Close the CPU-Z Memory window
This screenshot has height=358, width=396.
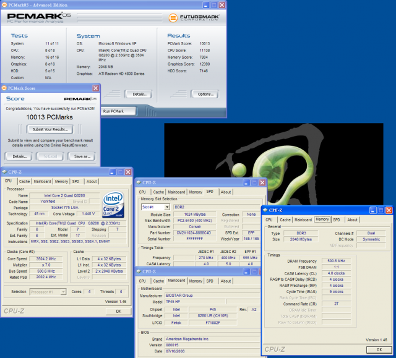[x=389, y=210]
